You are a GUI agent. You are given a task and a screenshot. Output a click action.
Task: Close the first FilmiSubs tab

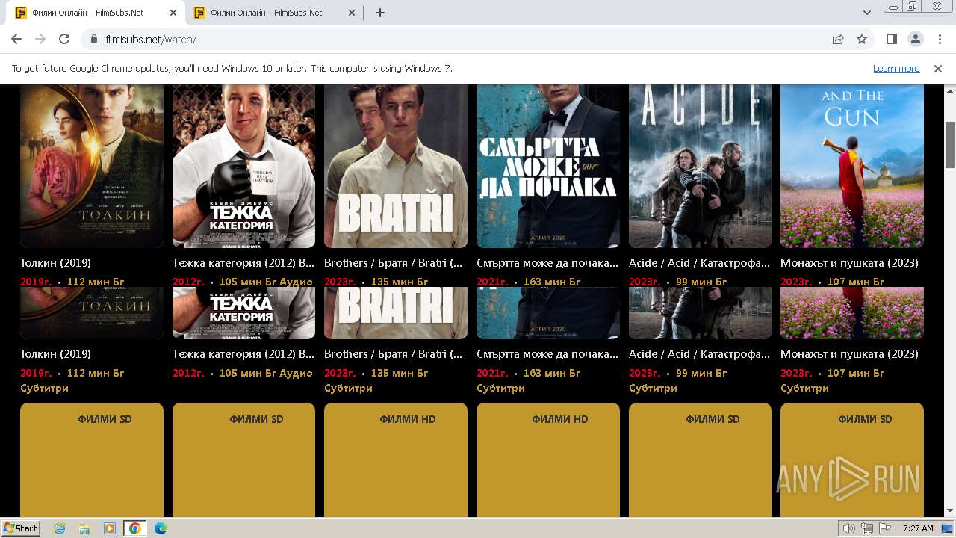pos(173,13)
